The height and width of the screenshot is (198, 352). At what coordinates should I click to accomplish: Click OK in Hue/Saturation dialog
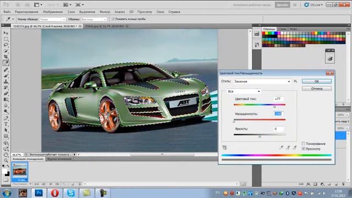[x=317, y=81]
